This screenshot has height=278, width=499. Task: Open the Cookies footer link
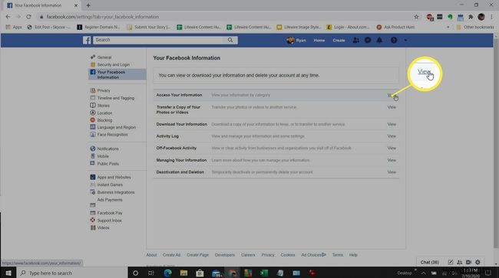click(x=288, y=255)
